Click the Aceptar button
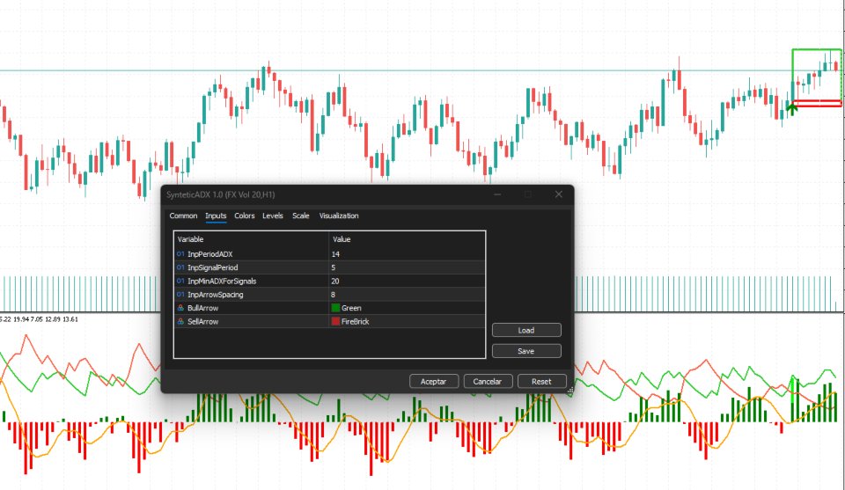 coord(434,381)
